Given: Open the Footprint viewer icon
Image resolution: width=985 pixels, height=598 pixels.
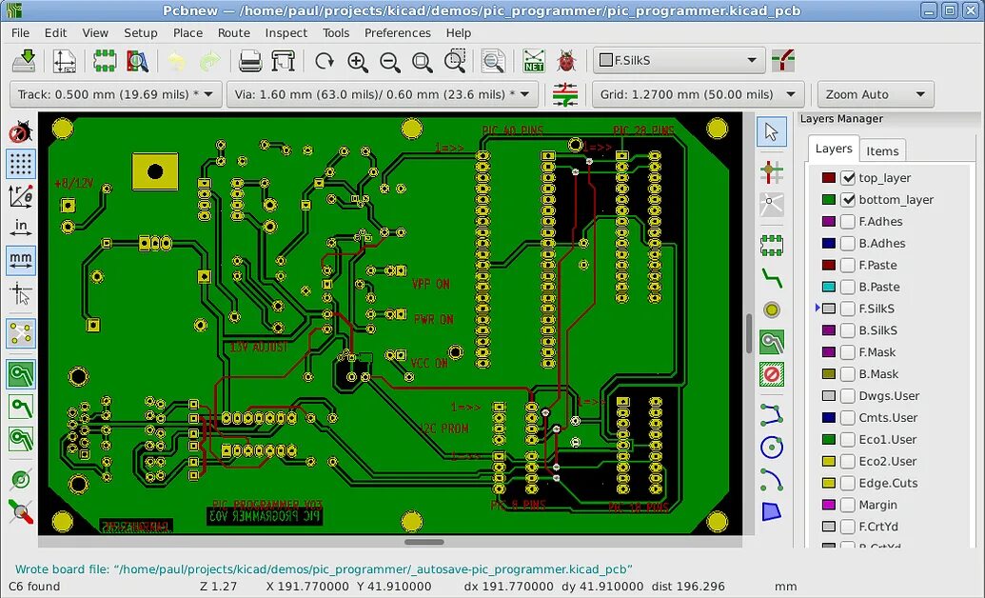Looking at the screenshot, I should coord(137,61).
